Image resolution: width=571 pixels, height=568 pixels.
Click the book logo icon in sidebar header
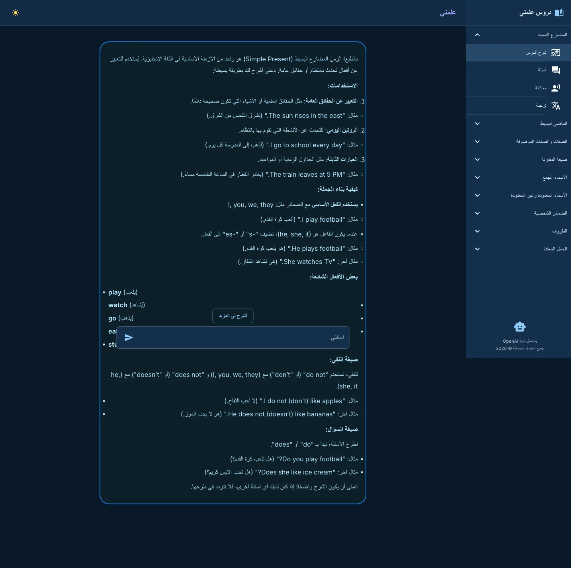(x=559, y=13)
